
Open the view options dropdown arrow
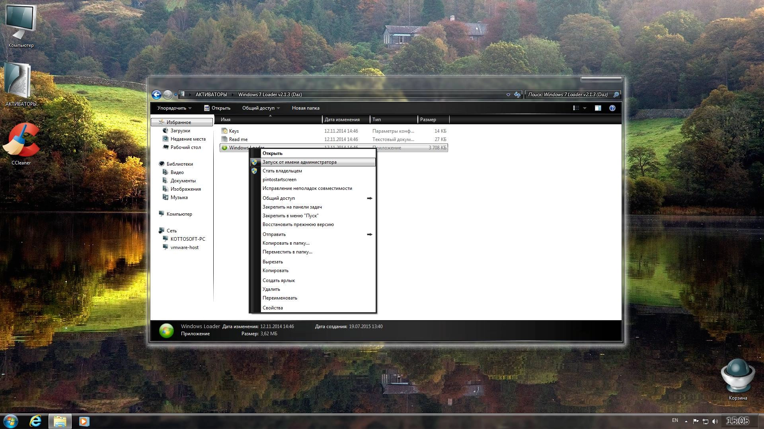tap(585, 108)
